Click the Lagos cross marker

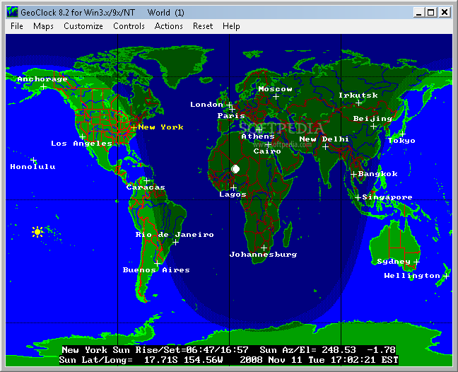(233, 187)
